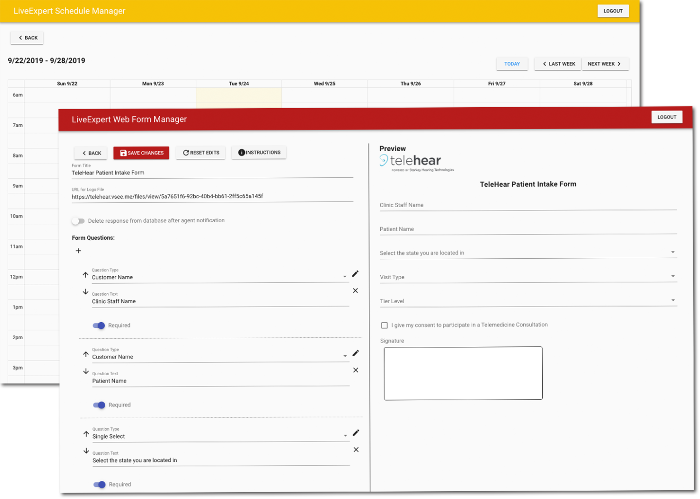
Task: Move Patient Name question down with arrow
Action: [x=86, y=371]
